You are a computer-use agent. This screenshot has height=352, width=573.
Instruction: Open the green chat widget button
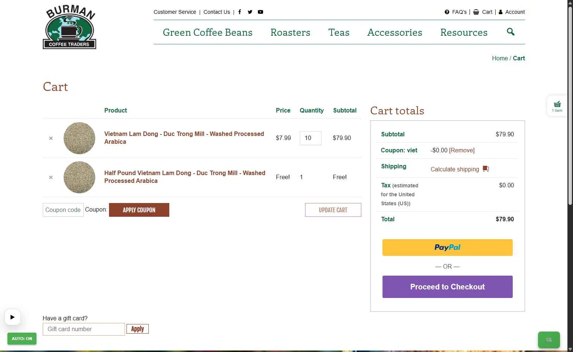(549, 340)
